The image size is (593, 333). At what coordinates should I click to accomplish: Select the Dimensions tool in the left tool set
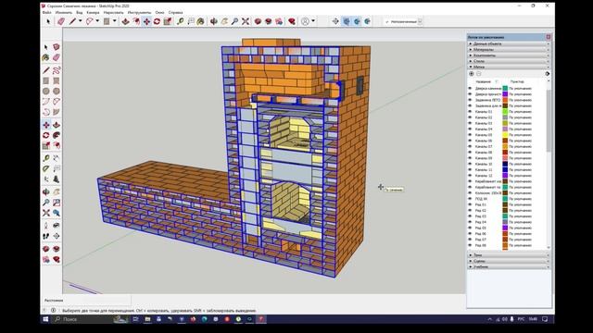coord(57,158)
